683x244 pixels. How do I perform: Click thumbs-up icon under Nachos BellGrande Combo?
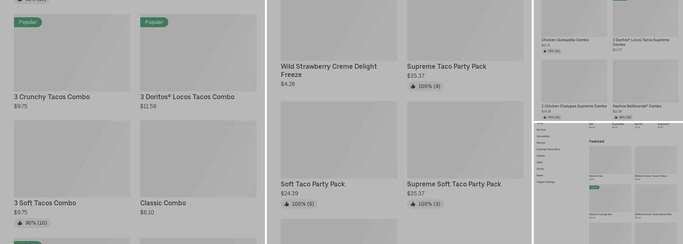(616, 118)
